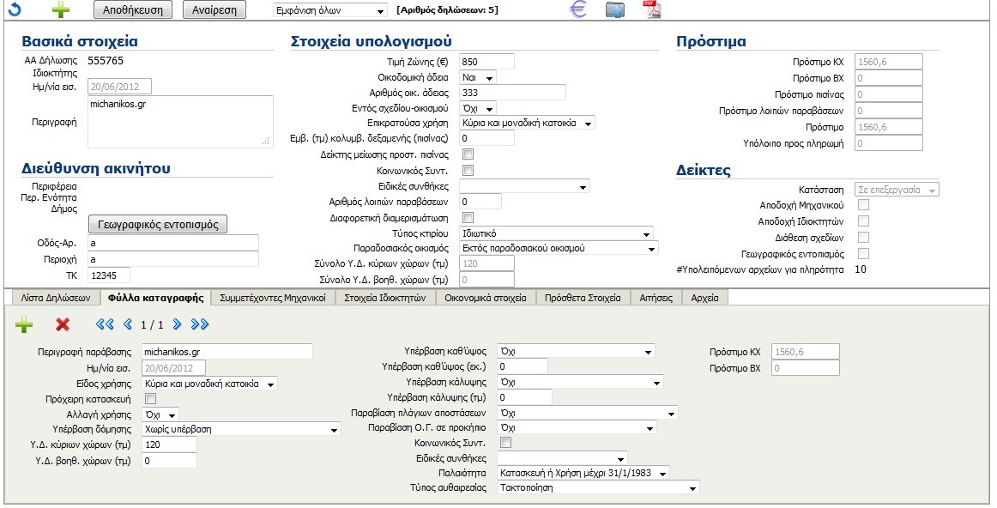
Task: Click Τιμή Ζώνης (€) field
Action: coord(486,62)
